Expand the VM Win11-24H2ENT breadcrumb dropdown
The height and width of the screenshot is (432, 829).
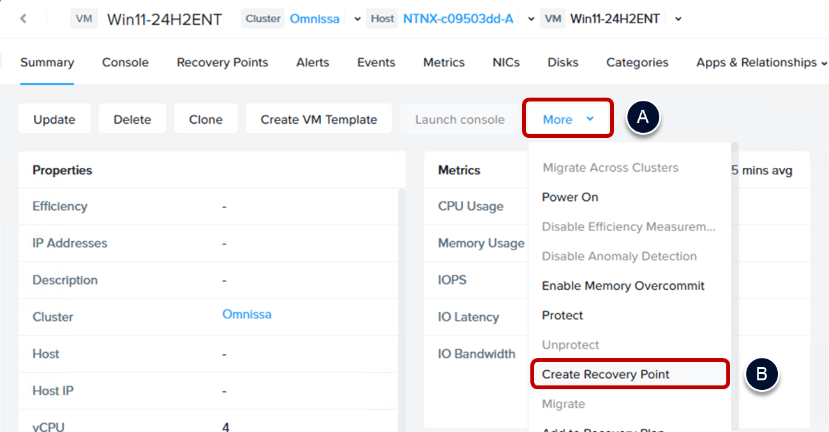tap(678, 19)
